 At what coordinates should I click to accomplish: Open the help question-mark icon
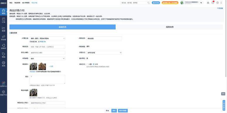(217, 3)
